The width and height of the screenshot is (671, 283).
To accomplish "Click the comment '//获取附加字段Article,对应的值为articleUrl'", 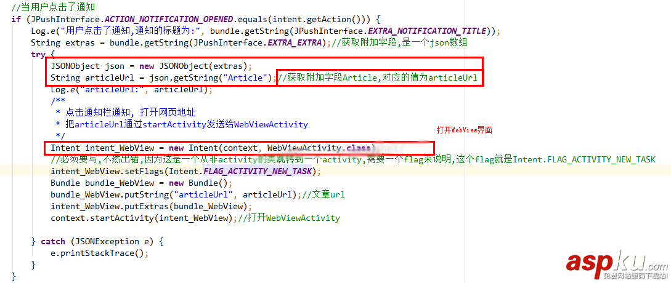I will point(378,78).
